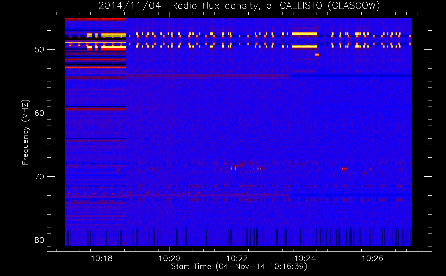
Task: Click the 10:24 time tick label
Action: [x=305, y=259]
